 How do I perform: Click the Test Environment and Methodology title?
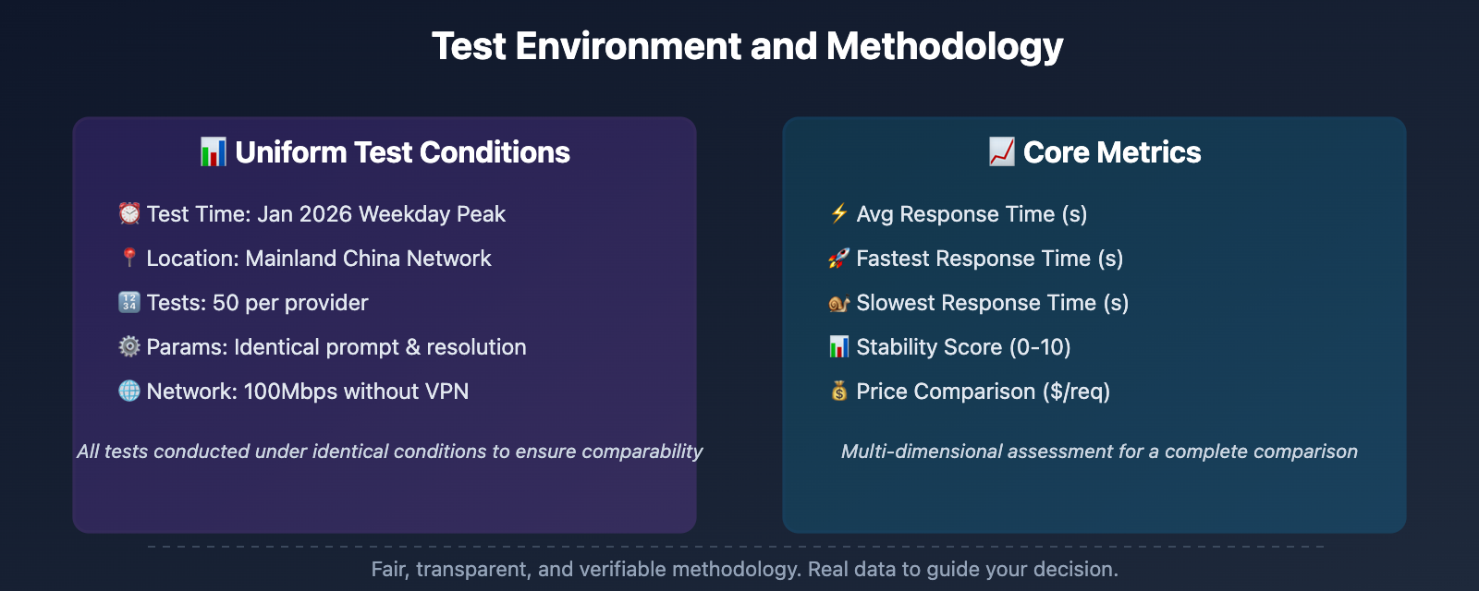[x=747, y=46]
